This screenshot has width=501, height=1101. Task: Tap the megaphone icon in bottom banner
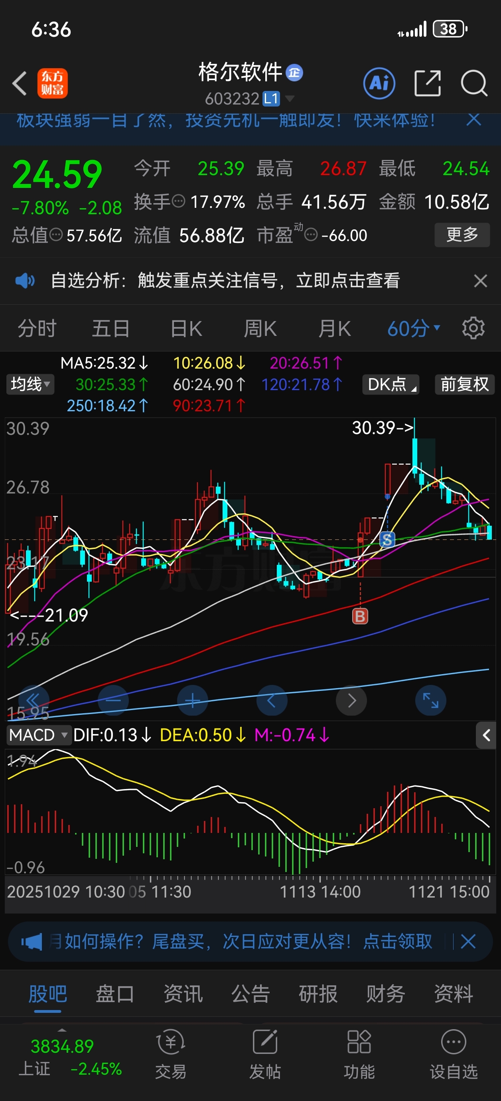(32, 941)
